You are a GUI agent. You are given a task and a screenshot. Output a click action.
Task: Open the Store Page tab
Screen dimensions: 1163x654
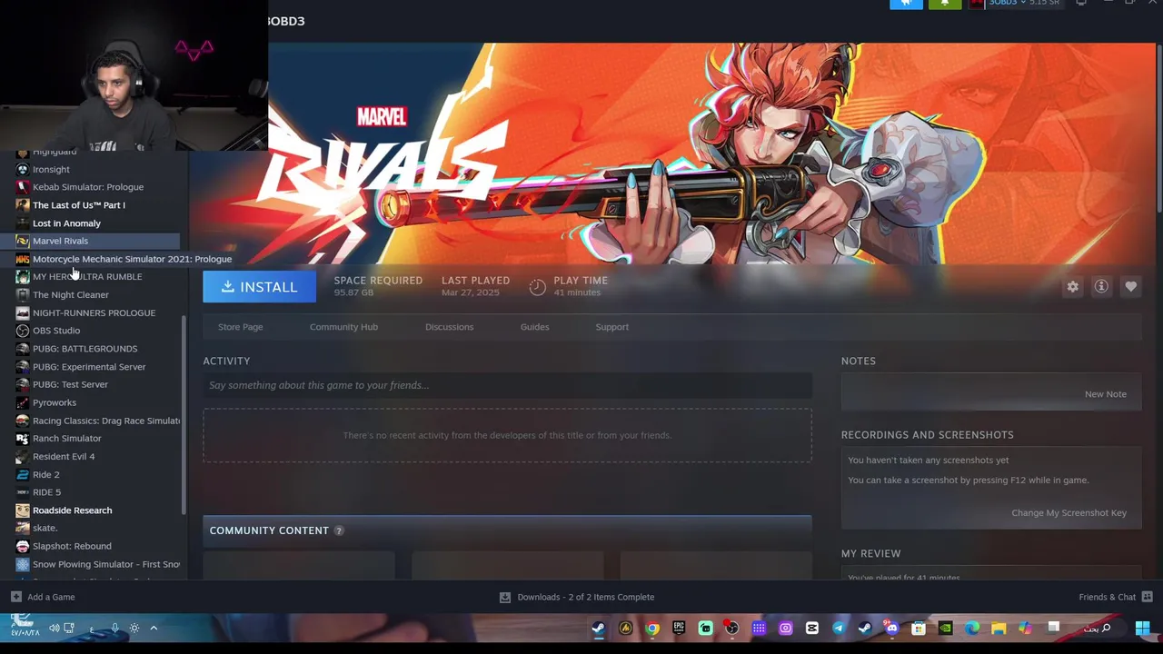coord(240,327)
